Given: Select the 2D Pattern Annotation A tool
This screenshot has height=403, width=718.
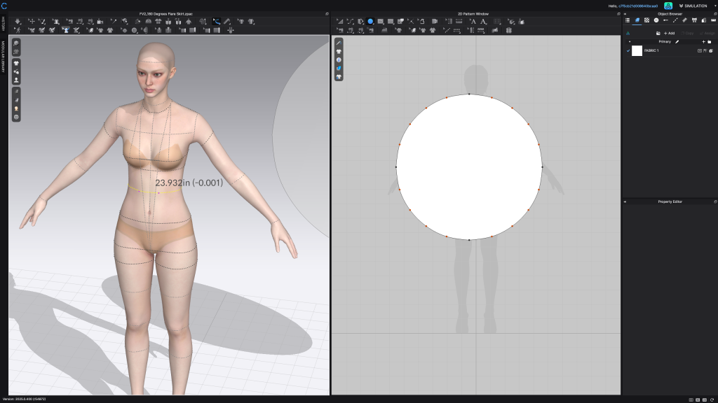Looking at the screenshot, I should 473,22.
